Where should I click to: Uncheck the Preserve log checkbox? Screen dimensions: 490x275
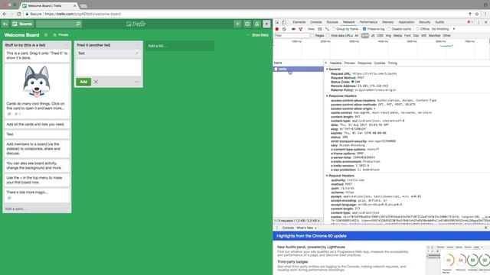coord(364,29)
